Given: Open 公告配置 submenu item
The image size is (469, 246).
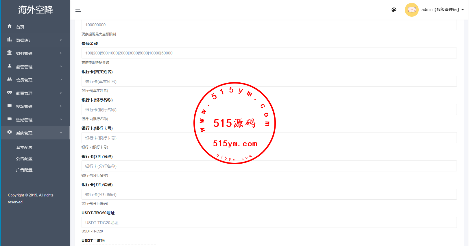Looking at the screenshot, I should 24,159.
